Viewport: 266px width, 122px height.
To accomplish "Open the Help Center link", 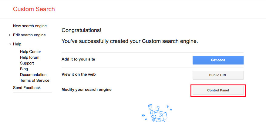I will point(31,51).
